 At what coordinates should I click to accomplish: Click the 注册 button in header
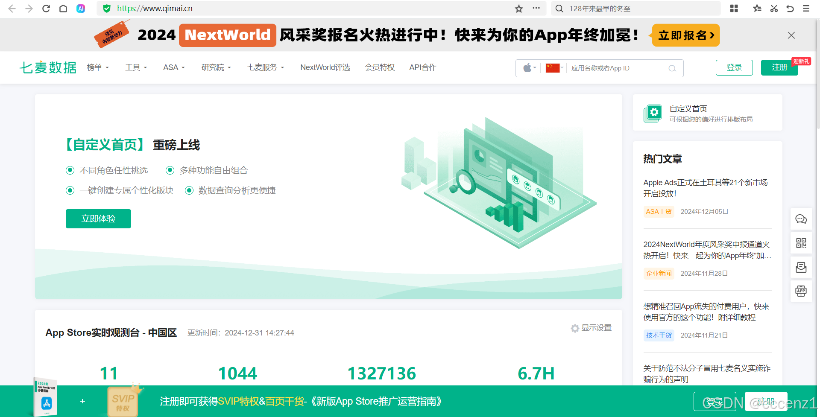pos(779,67)
